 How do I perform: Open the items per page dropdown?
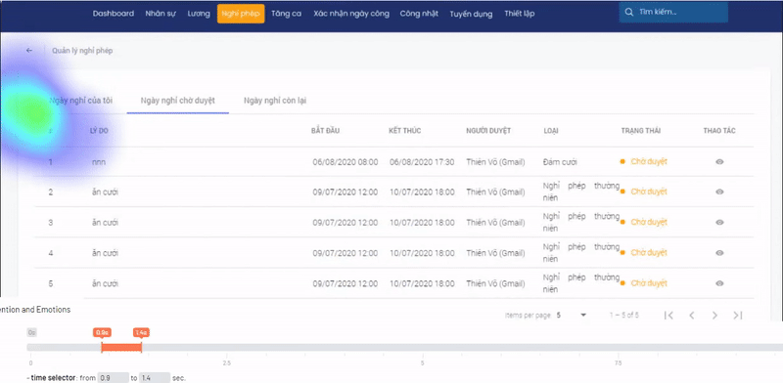click(x=572, y=316)
